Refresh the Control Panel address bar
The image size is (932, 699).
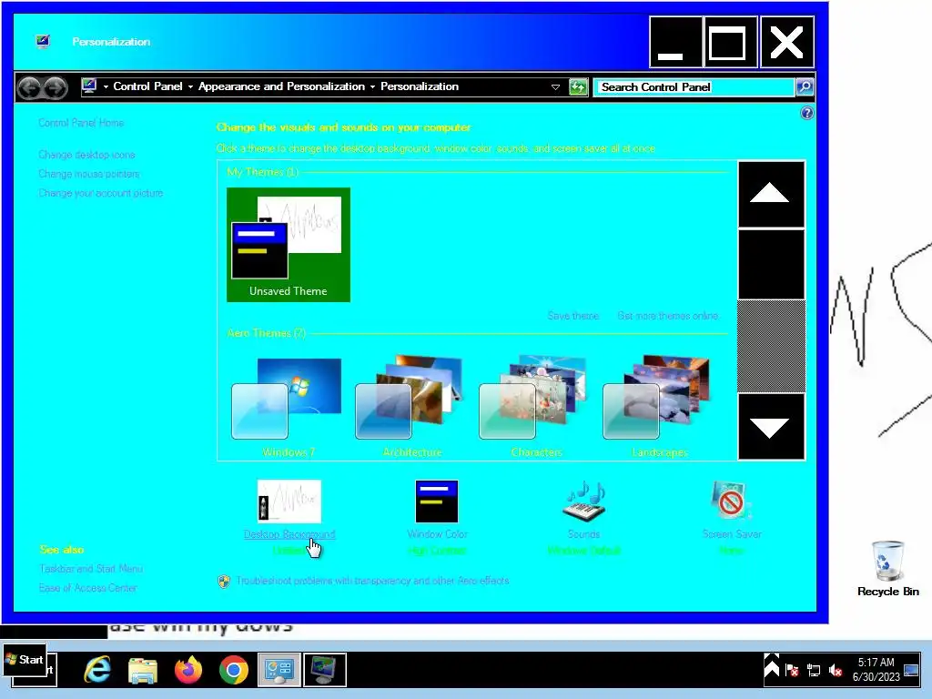coord(578,87)
